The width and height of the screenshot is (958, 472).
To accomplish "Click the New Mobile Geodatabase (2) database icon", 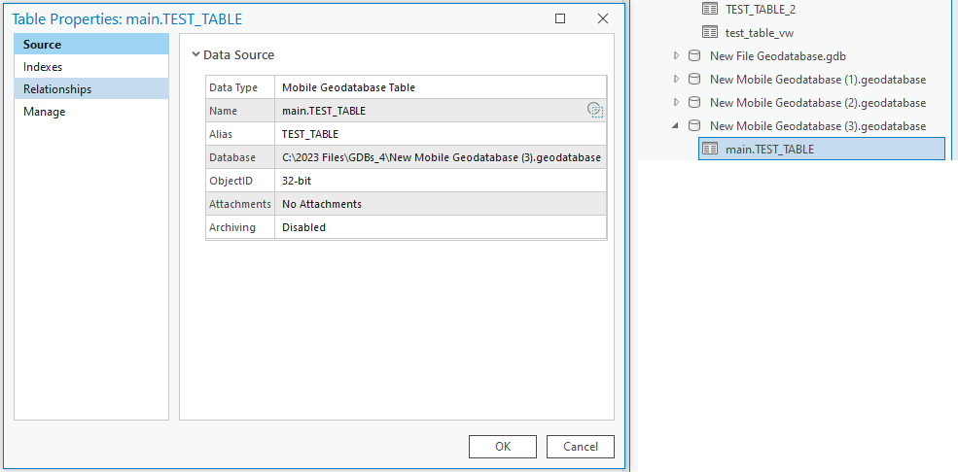I will (x=694, y=102).
